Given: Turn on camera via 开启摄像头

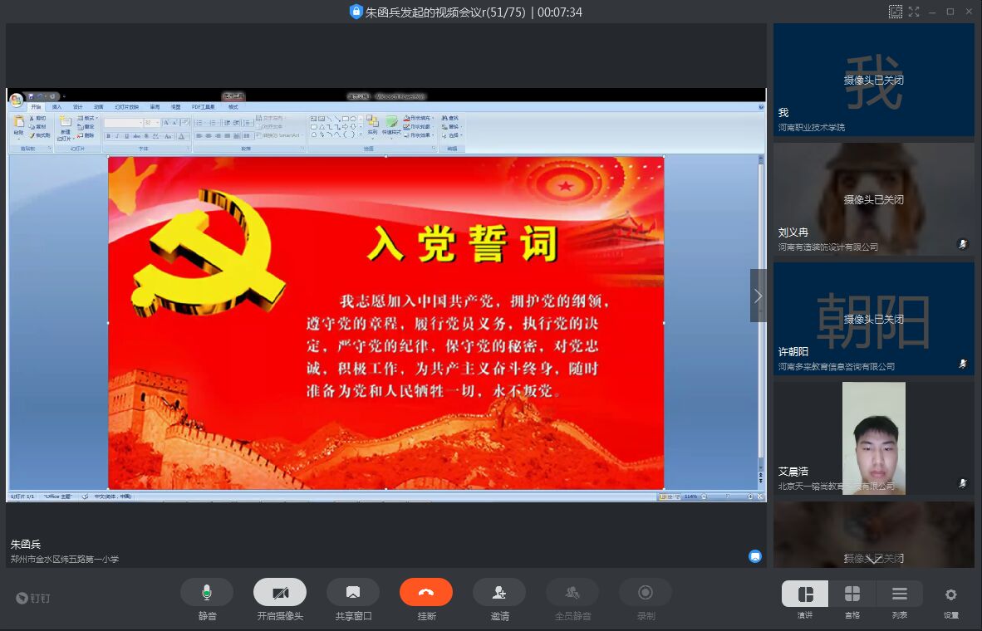Looking at the screenshot, I should click(280, 592).
